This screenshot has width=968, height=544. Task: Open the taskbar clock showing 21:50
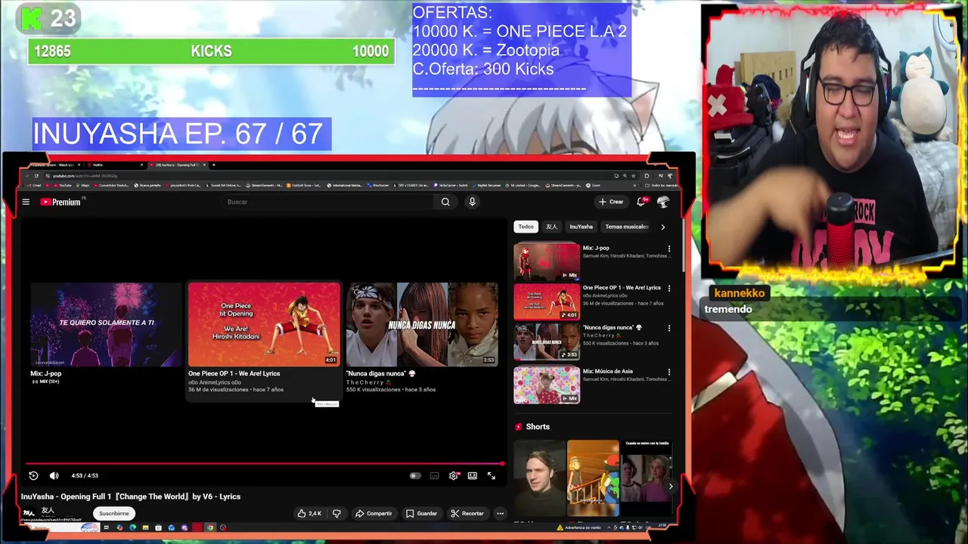coord(662,527)
